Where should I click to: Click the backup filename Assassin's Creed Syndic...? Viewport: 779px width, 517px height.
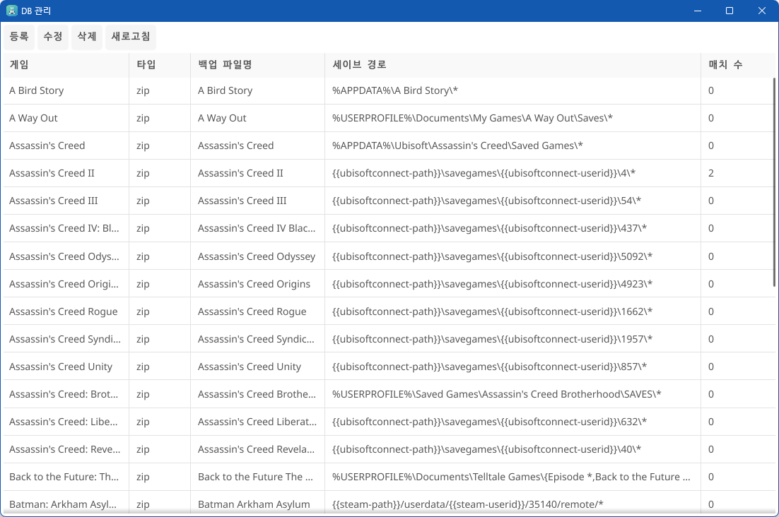coord(256,339)
